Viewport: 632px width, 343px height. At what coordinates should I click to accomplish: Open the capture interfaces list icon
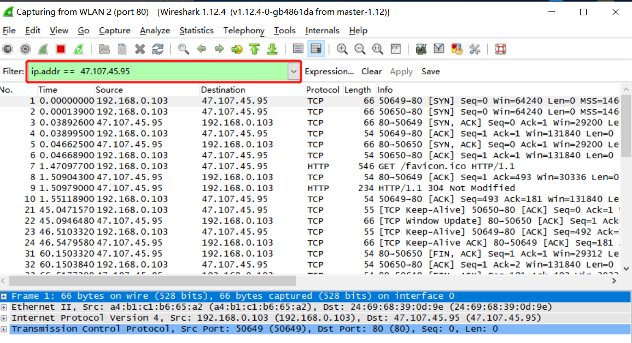tap(7, 49)
